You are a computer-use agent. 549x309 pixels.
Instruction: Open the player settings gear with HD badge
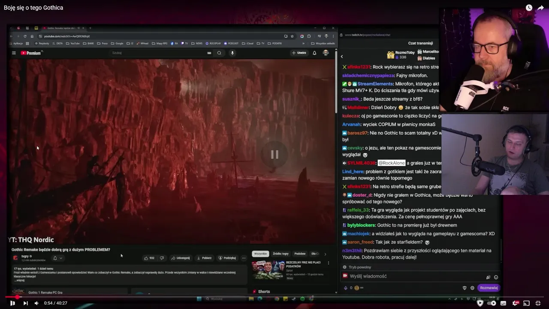[515, 303]
